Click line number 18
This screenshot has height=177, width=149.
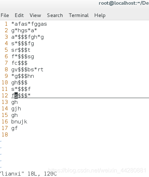[x=5, y=135]
